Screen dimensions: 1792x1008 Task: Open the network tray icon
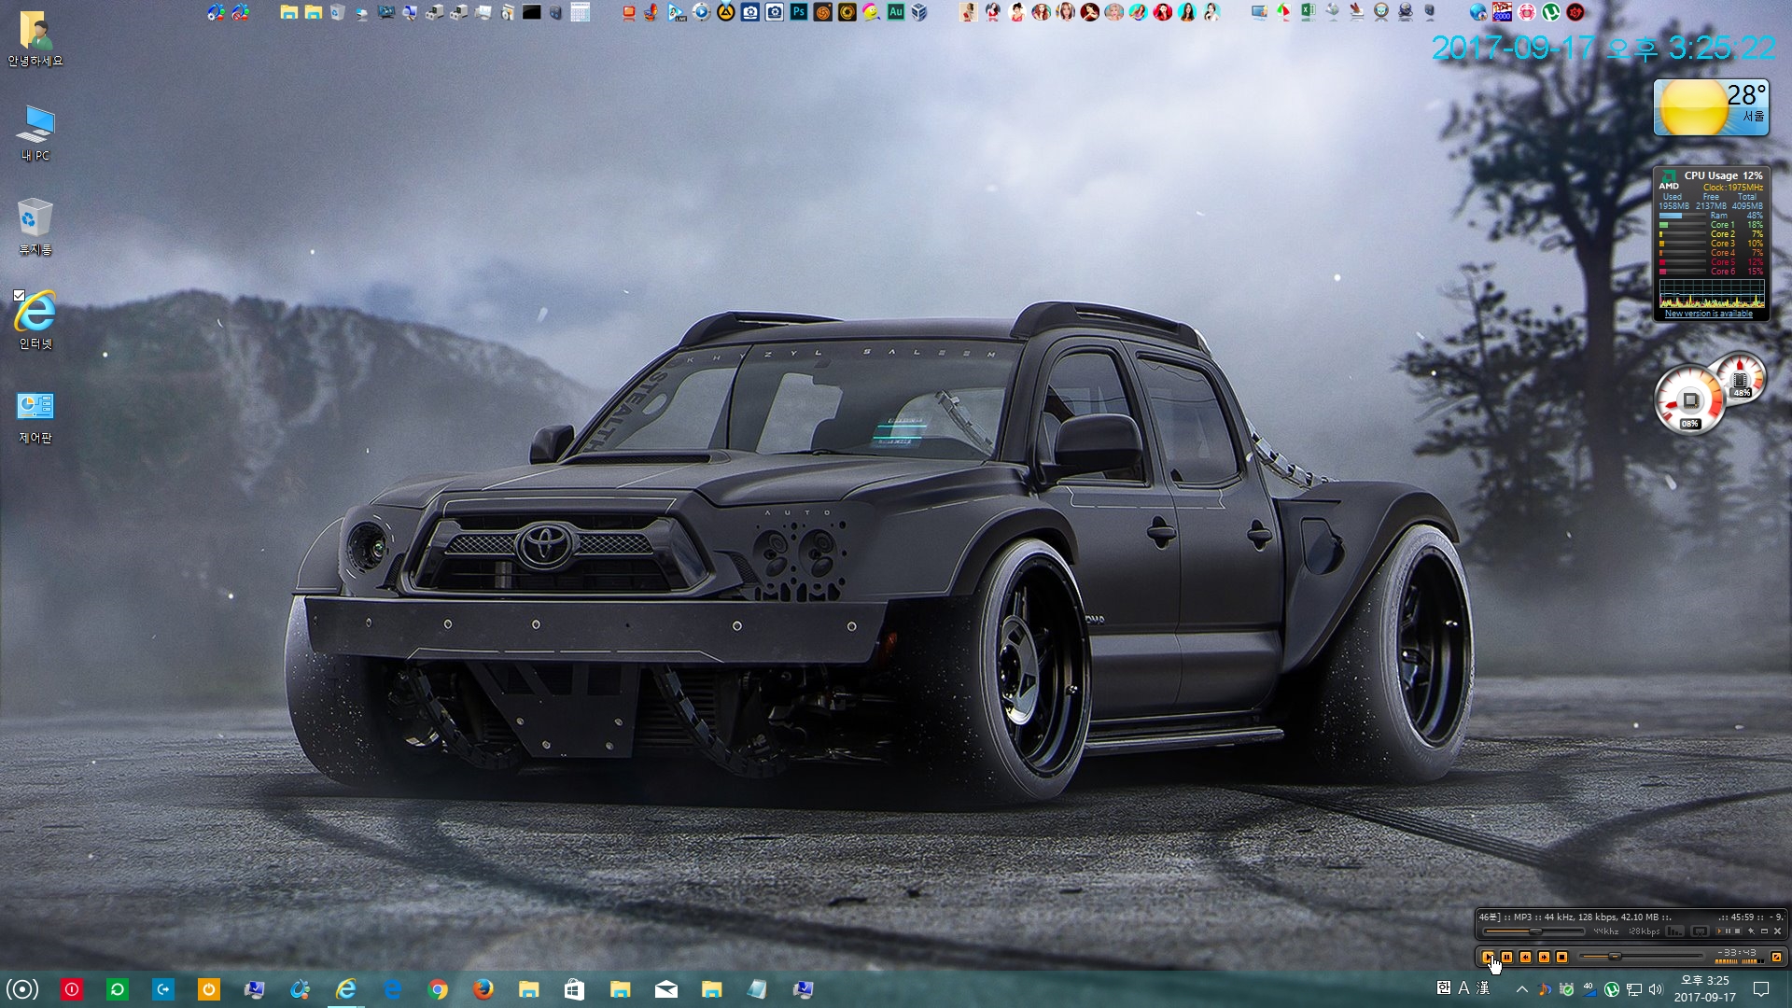[1634, 989]
